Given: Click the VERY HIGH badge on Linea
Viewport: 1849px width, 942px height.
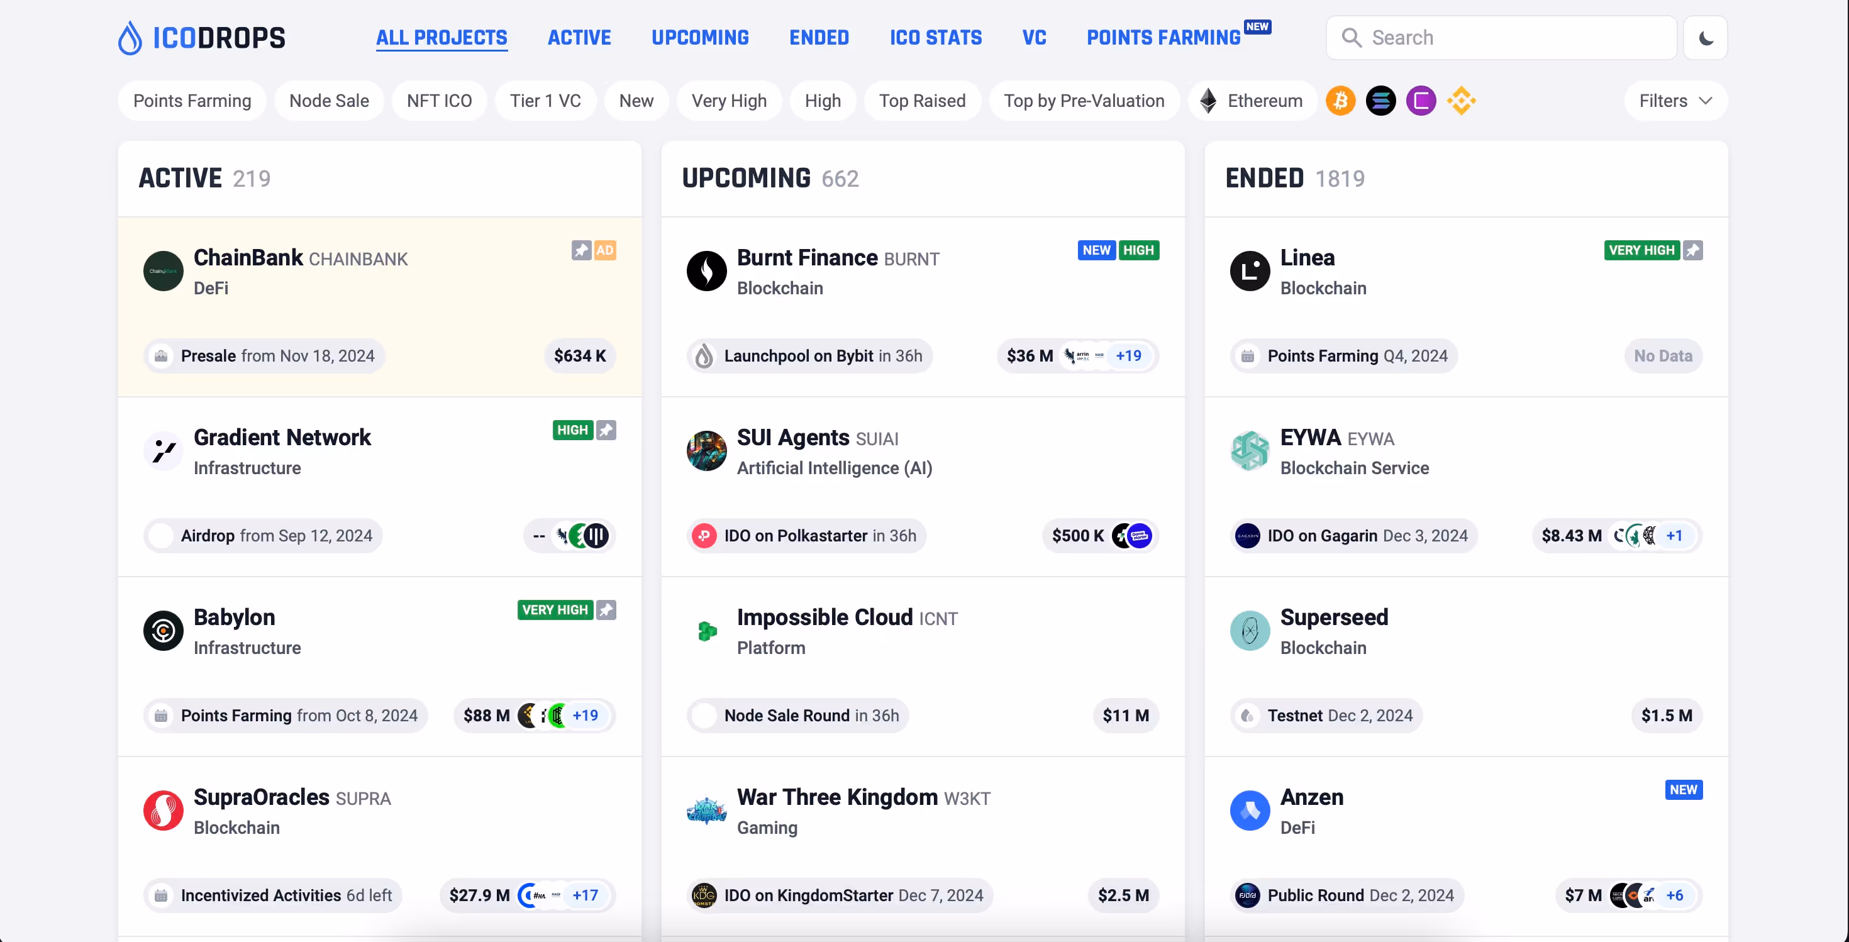Looking at the screenshot, I should pos(1641,250).
